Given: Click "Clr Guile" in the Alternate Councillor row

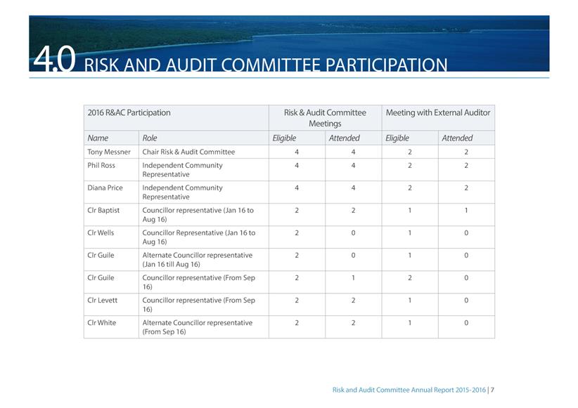Looking at the screenshot, I should coord(101,255).
